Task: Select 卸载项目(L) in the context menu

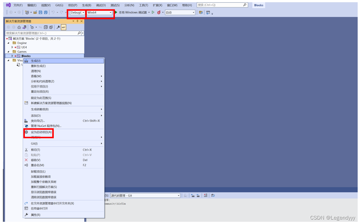Action: (x=64, y=172)
